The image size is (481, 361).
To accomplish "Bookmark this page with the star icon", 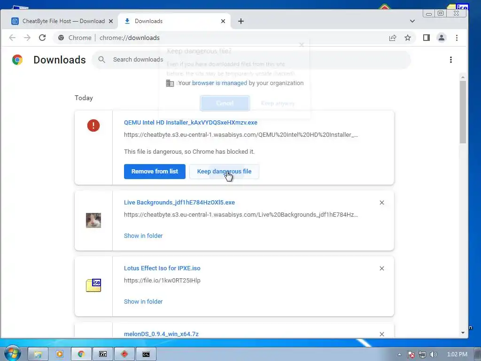I will (x=408, y=38).
